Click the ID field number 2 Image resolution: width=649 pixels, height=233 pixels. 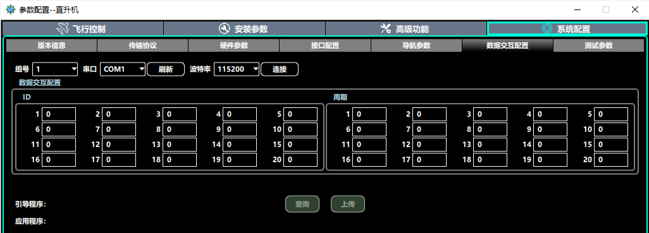pos(119,114)
